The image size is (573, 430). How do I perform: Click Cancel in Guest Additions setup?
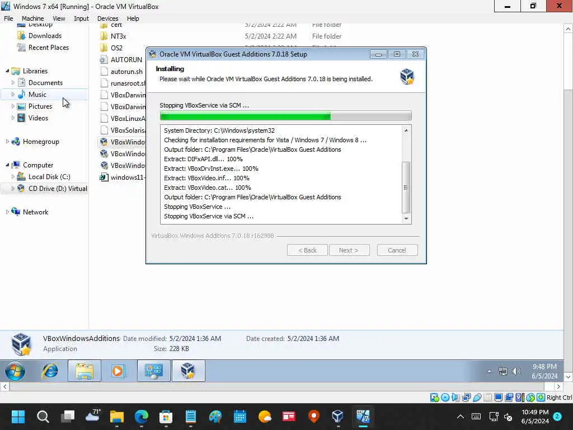(397, 250)
